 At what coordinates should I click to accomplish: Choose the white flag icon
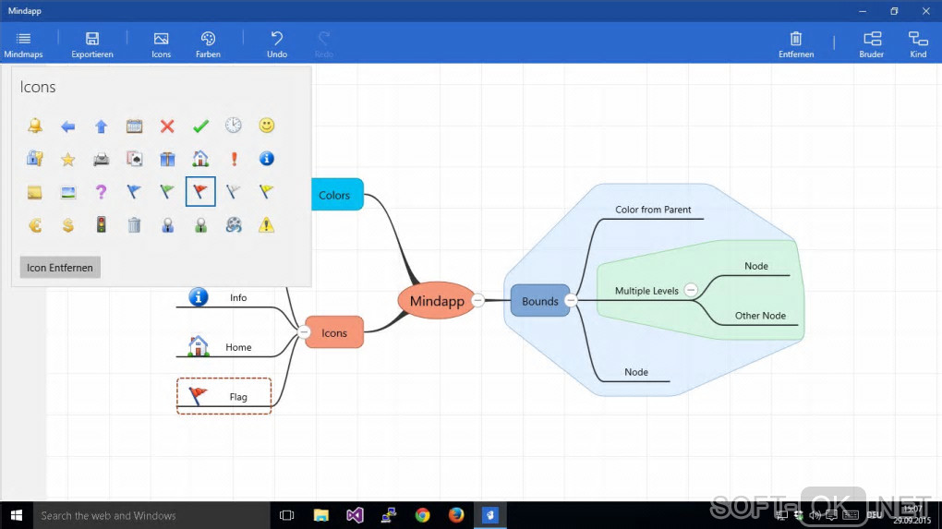(x=233, y=191)
